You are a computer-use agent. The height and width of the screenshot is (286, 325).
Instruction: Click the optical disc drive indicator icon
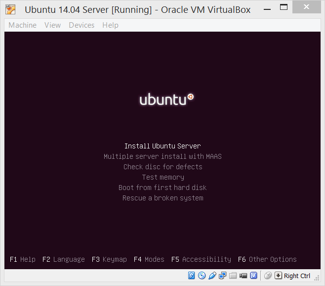click(x=202, y=276)
